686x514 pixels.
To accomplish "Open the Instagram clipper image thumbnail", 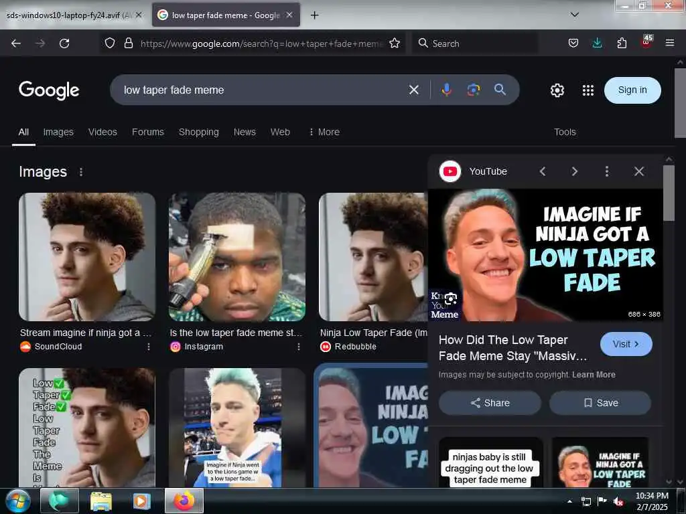I will click(x=237, y=257).
